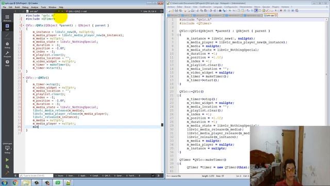Click the New file icon in Notepad++ toolbar
The width and height of the screenshot is (330, 186).
pos(169,10)
